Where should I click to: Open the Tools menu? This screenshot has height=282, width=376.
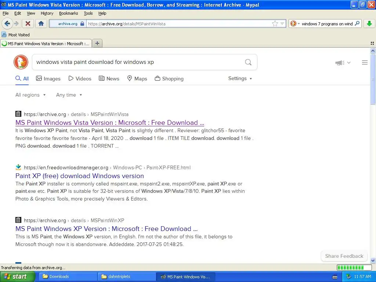point(88,13)
